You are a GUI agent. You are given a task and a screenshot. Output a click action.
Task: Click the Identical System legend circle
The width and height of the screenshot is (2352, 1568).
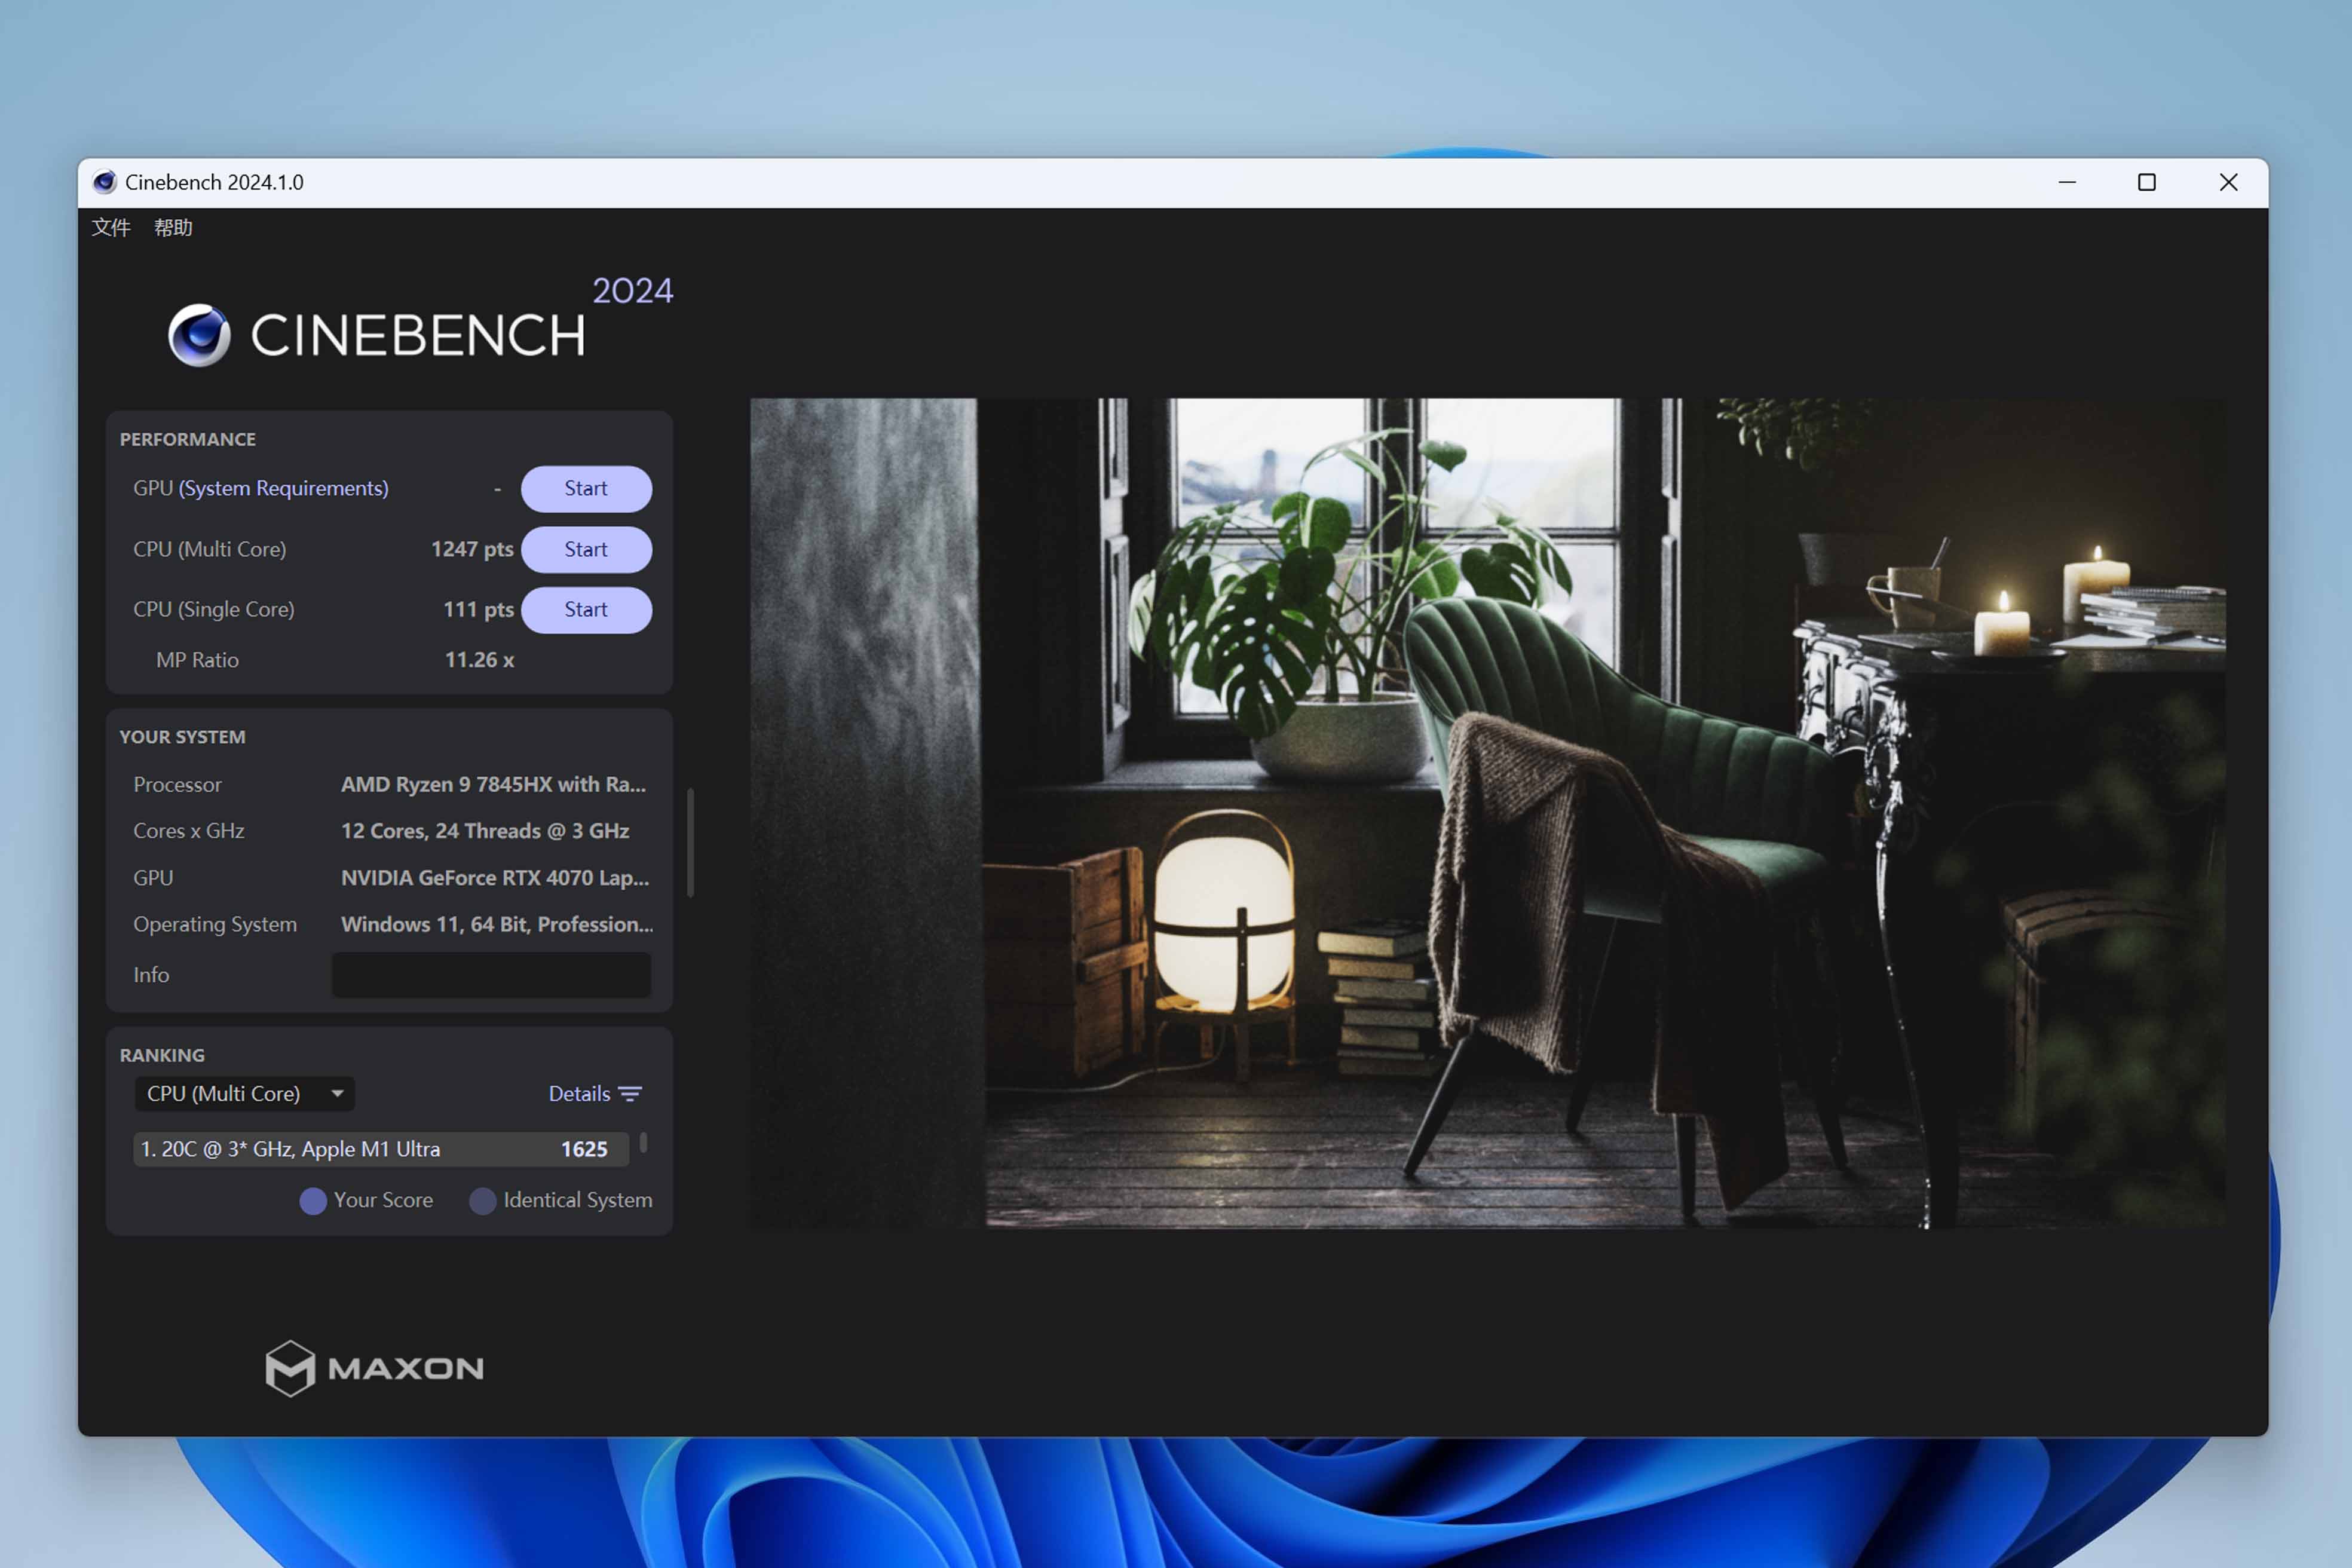coord(483,1201)
